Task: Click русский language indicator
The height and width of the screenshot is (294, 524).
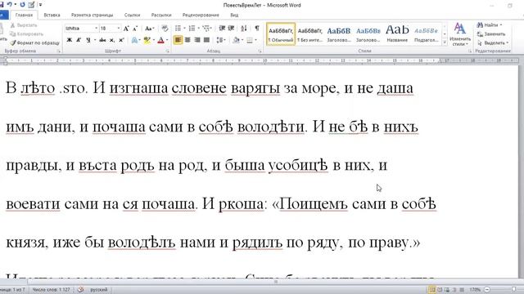Action: coord(99,290)
